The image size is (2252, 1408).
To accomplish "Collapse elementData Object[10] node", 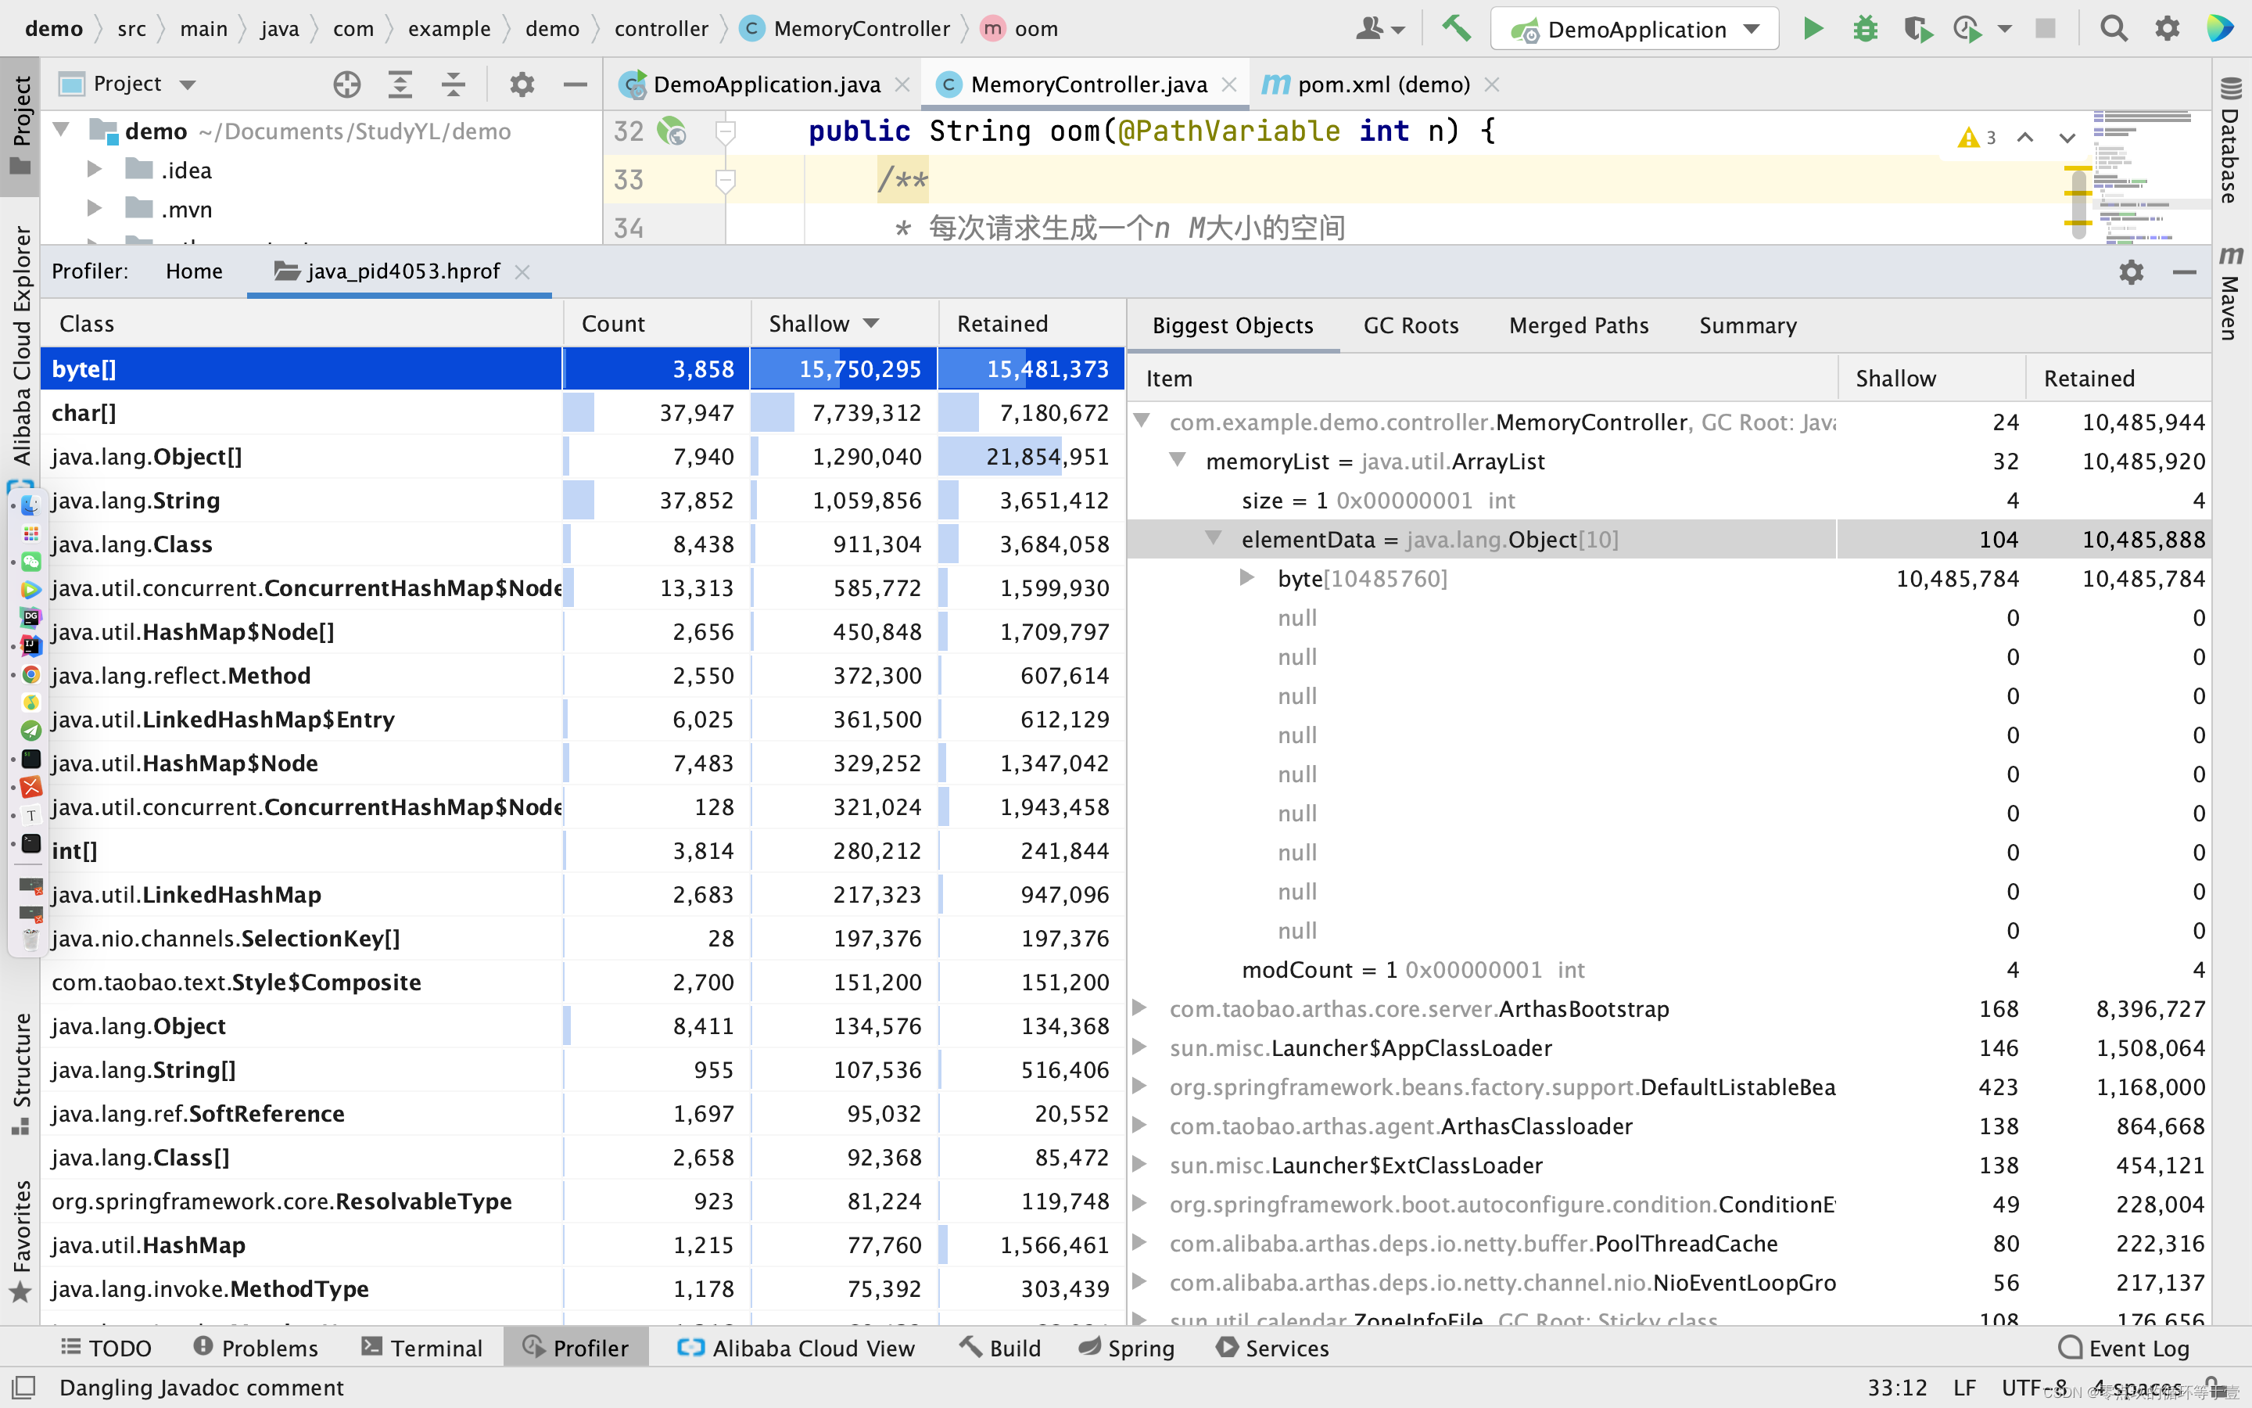I will click(x=1214, y=538).
